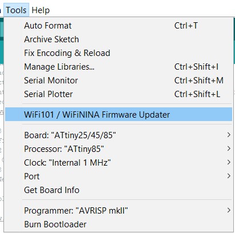Open the Help menu
Viewport: 235px width, 233px height.
pos(41,10)
